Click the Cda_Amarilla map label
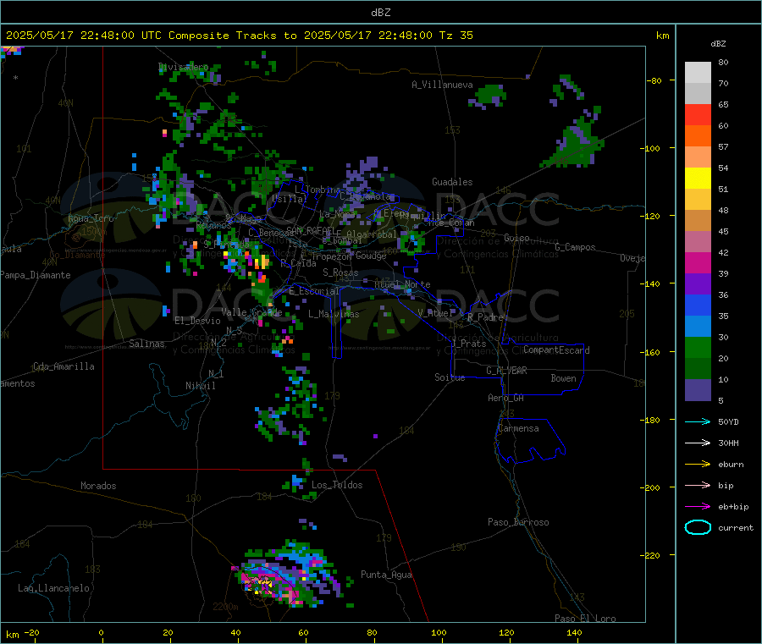The image size is (762, 644). tap(63, 366)
